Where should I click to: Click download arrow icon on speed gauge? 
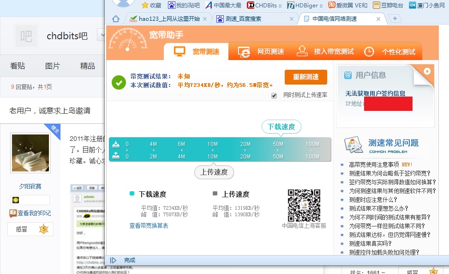click(116, 144)
